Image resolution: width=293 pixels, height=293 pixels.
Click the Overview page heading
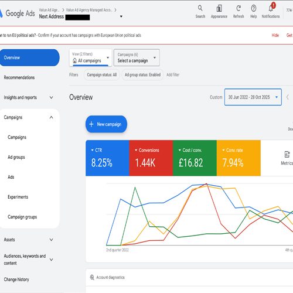tap(81, 97)
